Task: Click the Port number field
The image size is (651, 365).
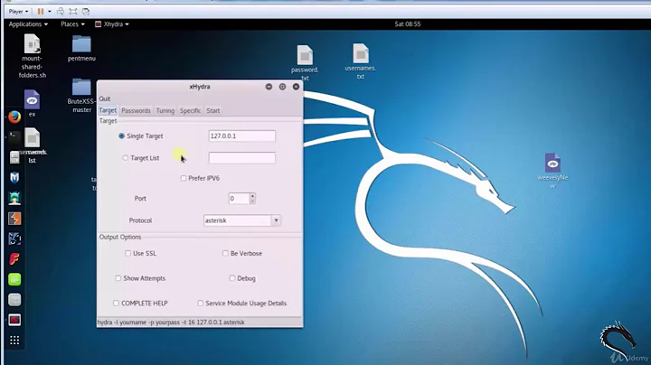Action: (239, 198)
